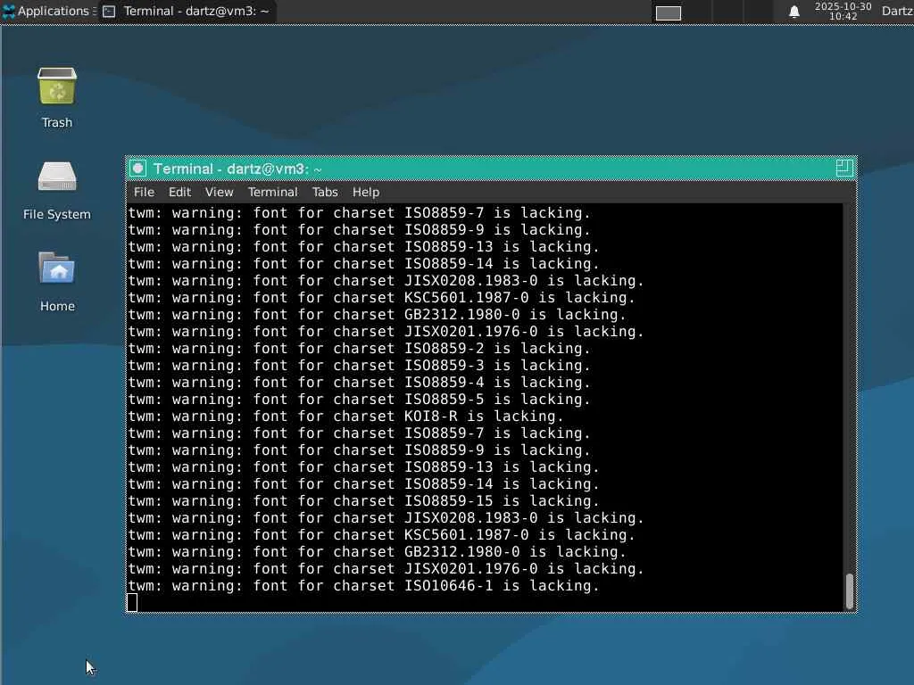Open the Tabs menu in Terminal
Screen dimensions: 914x685
point(325,193)
